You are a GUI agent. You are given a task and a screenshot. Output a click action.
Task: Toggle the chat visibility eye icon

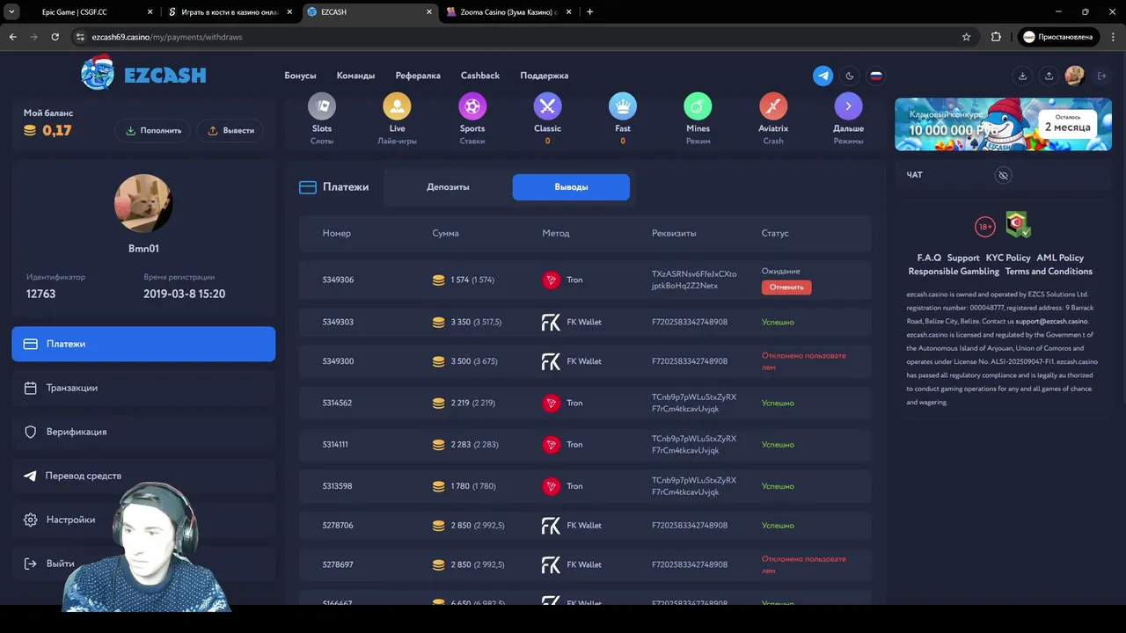[1003, 175]
